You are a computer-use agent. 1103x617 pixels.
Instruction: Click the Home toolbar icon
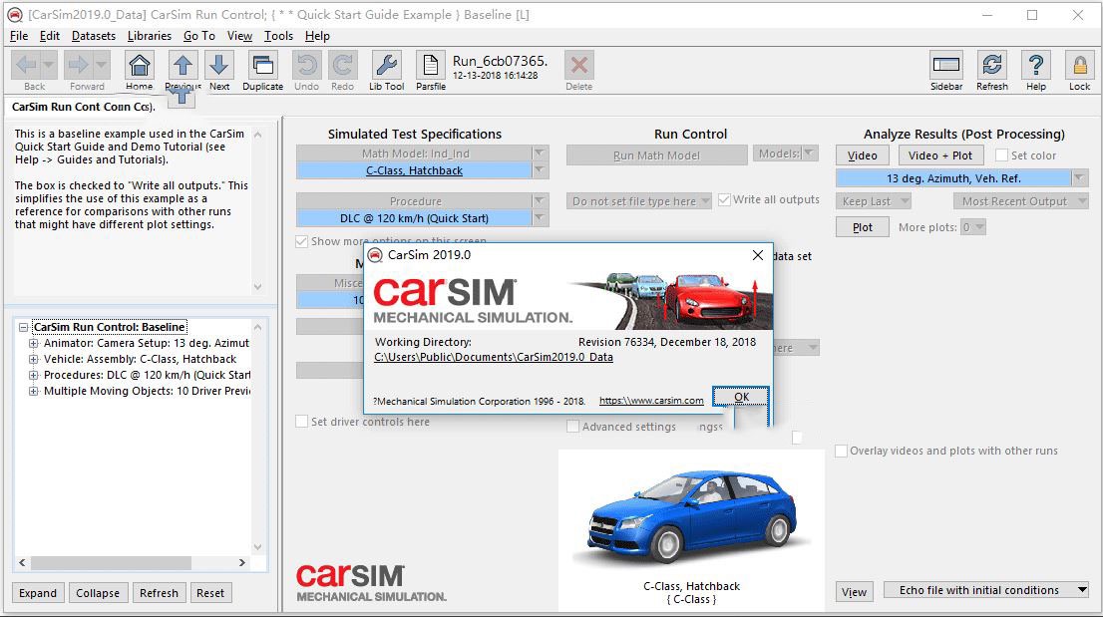pyautogui.click(x=140, y=67)
